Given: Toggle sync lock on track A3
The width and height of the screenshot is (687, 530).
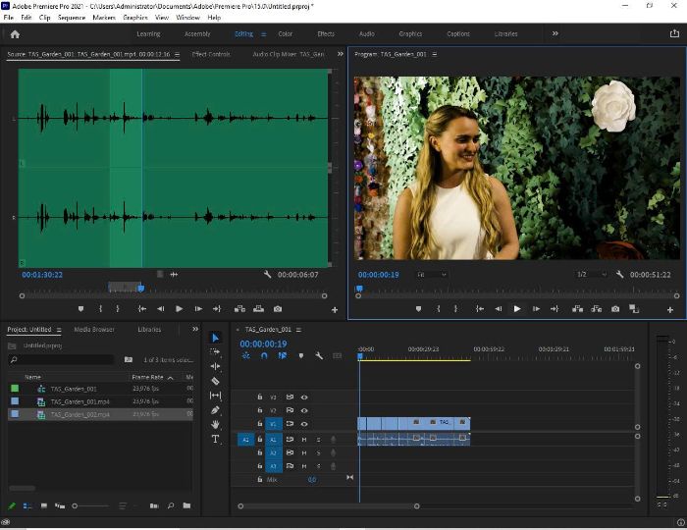Looking at the screenshot, I should (290, 466).
